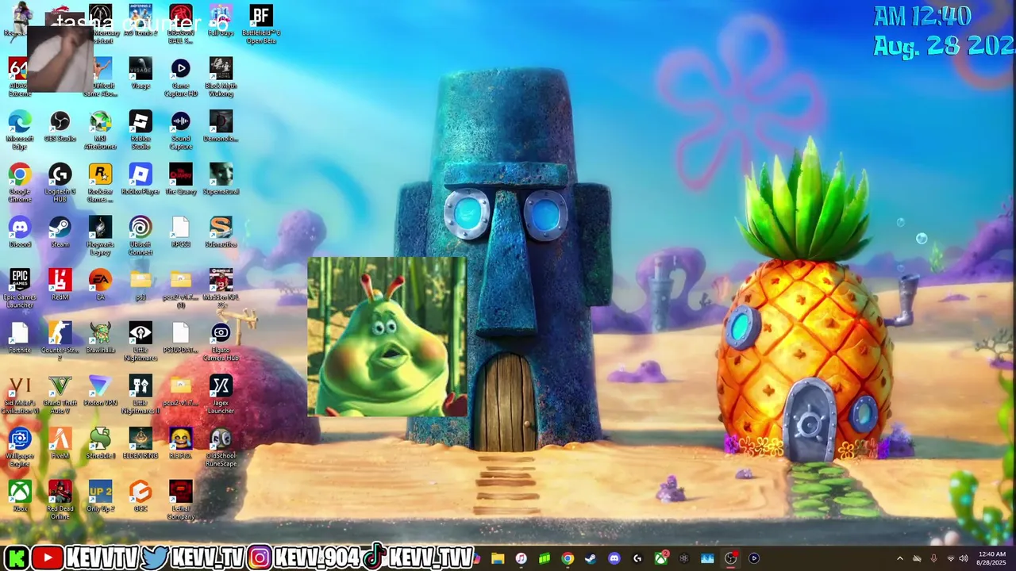The image size is (1016, 571).
Task: Open Sid Meier's Civilization VI shortcut
Action: tap(20, 394)
